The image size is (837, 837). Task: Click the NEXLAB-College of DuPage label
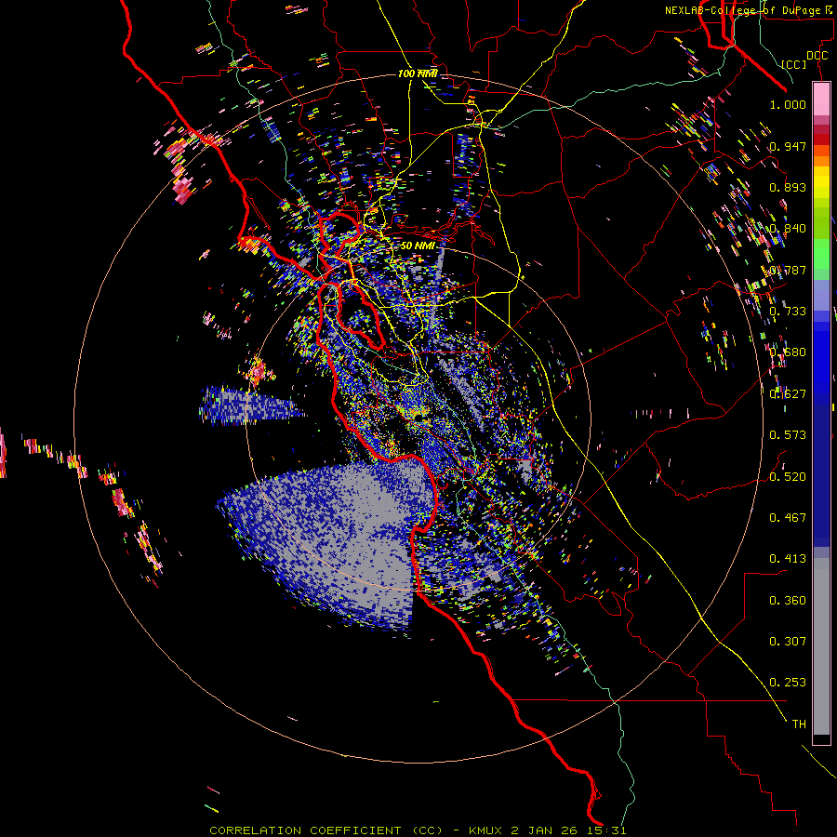750,10
